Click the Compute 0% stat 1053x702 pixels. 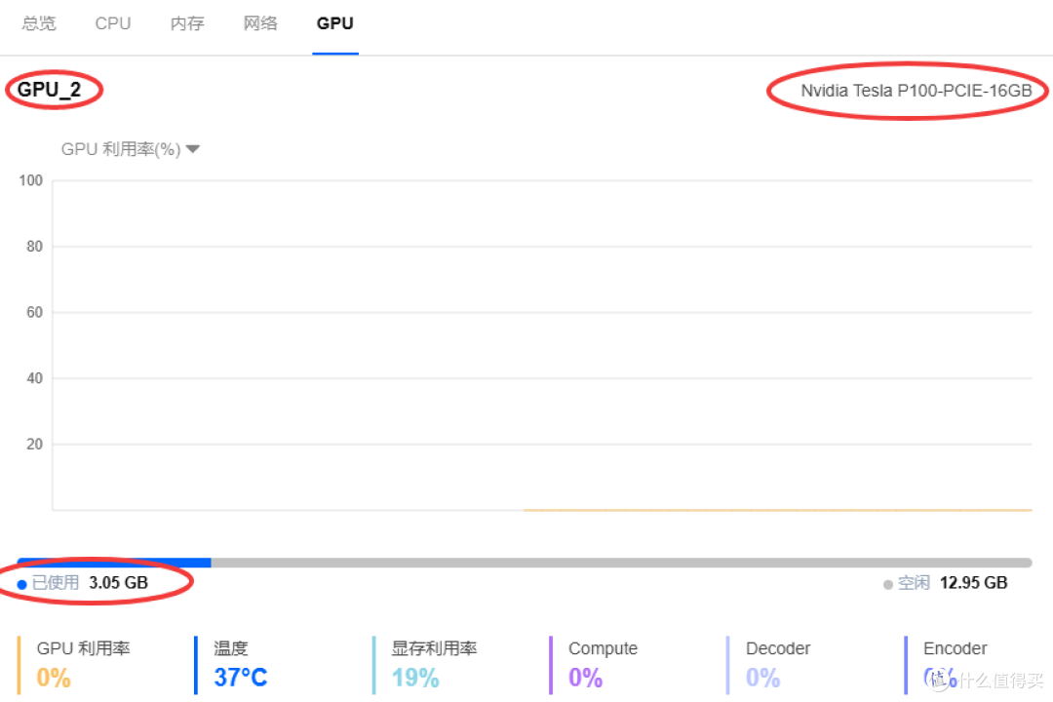[x=595, y=664]
